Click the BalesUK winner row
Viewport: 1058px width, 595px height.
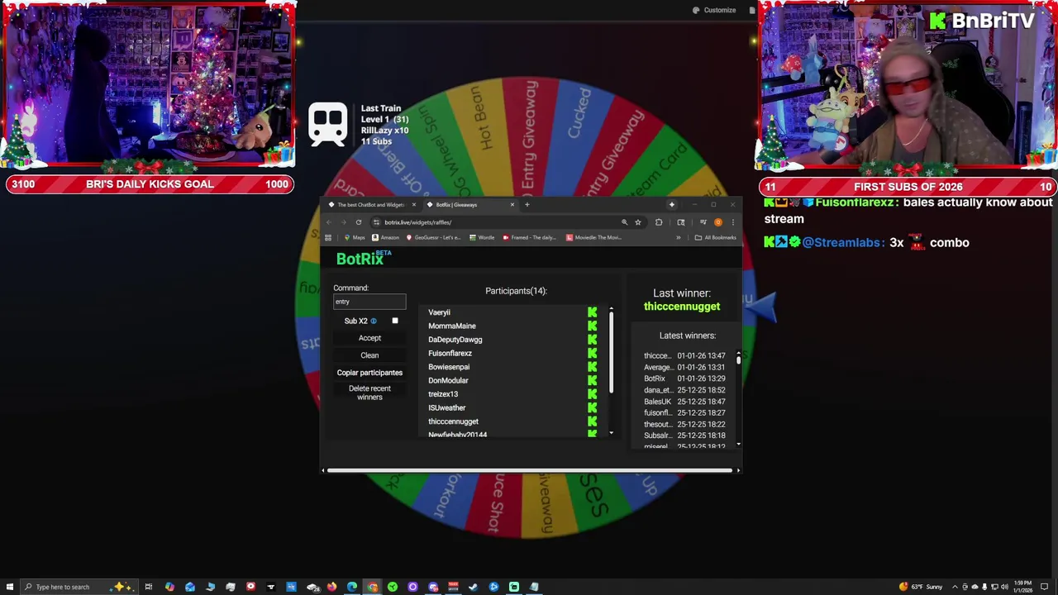coord(684,402)
